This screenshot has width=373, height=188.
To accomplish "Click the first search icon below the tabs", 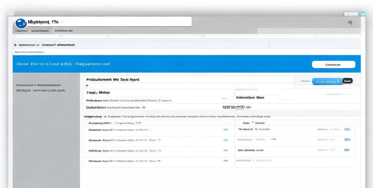I will [x=15, y=36].
